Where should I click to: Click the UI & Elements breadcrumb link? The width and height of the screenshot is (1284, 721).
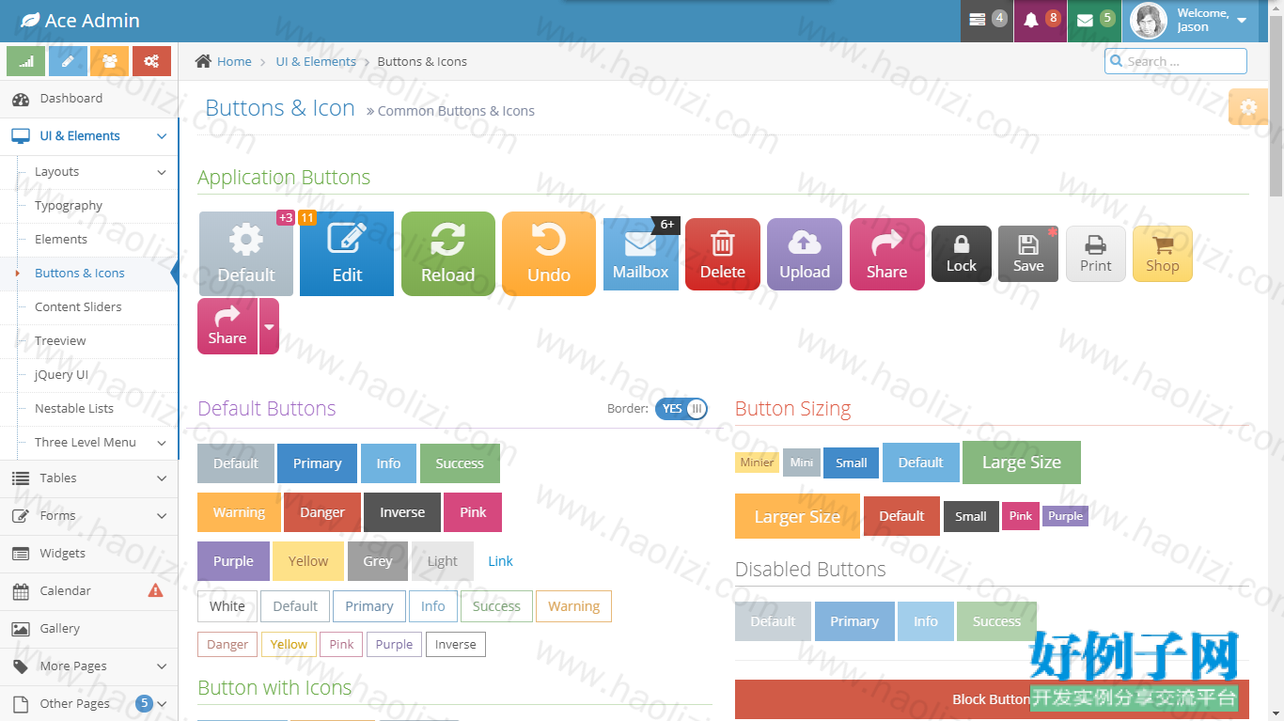click(x=316, y=61)
